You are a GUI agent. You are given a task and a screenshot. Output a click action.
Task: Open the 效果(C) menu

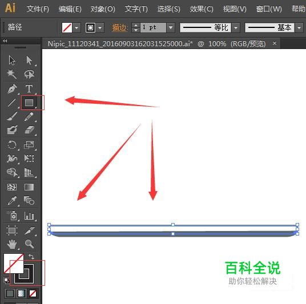[202, 9]
